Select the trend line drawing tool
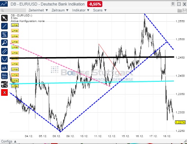Screen dimensions: 187x144 point(4,26)
